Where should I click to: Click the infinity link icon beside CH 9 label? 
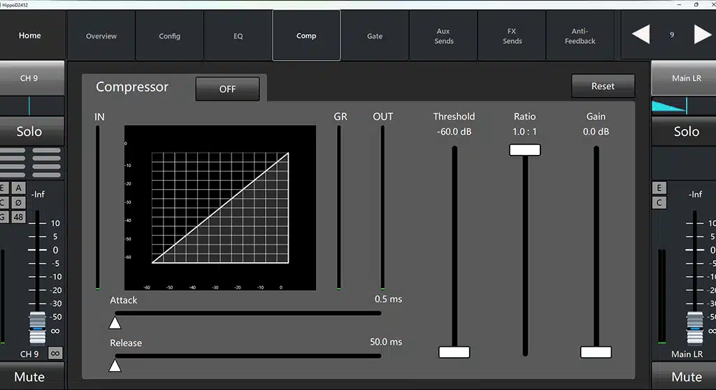click(55, 353)
